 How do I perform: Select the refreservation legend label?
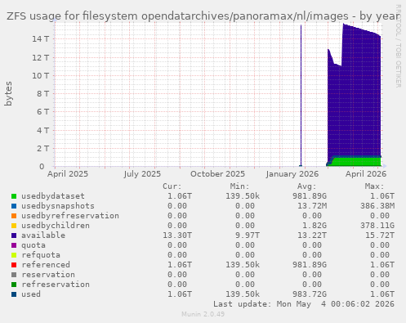(56, 285)
